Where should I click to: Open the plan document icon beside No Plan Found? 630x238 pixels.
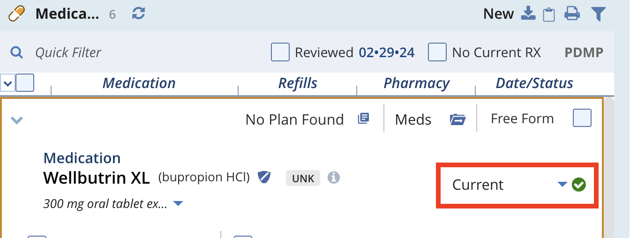[x=363, y=119]
